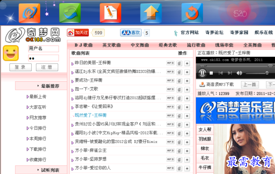
Task: Open the notepad with pencil toolbar icon
Action: pos(110,13)
